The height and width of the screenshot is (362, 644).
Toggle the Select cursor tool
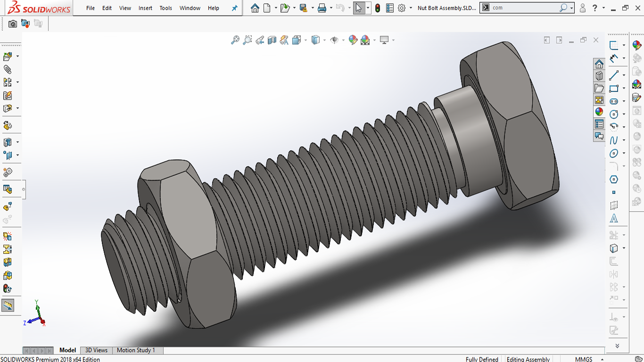point(359,8)
